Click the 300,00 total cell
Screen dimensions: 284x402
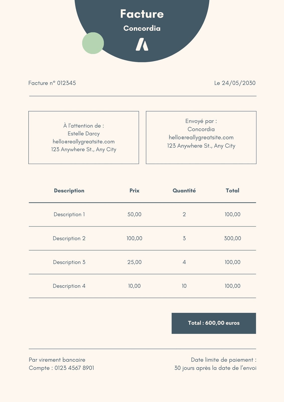point(233,238)
